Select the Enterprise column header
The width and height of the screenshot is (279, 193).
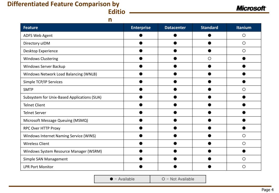click(x=141, y=28)
